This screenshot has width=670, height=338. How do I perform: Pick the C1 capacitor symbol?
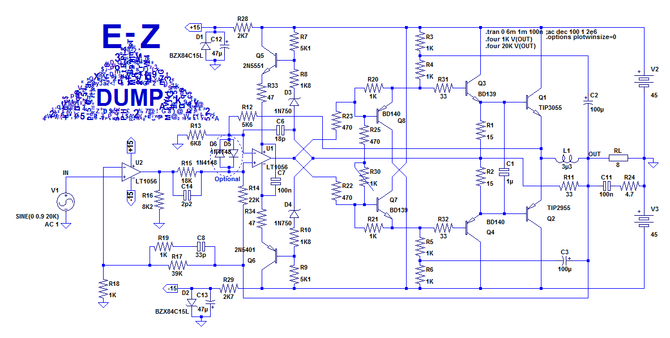coord(505,172)
